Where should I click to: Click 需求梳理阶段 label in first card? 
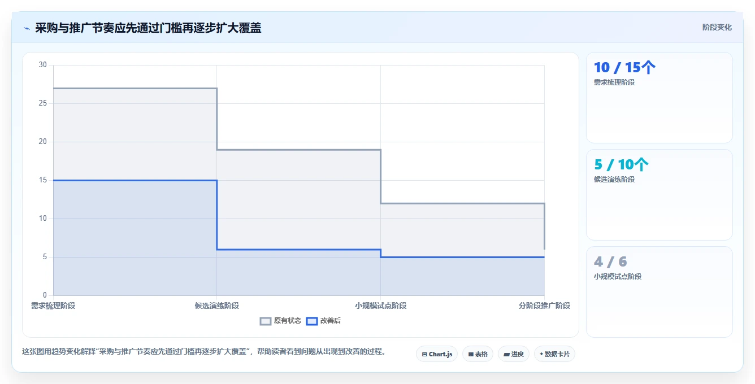coord(614,82)
